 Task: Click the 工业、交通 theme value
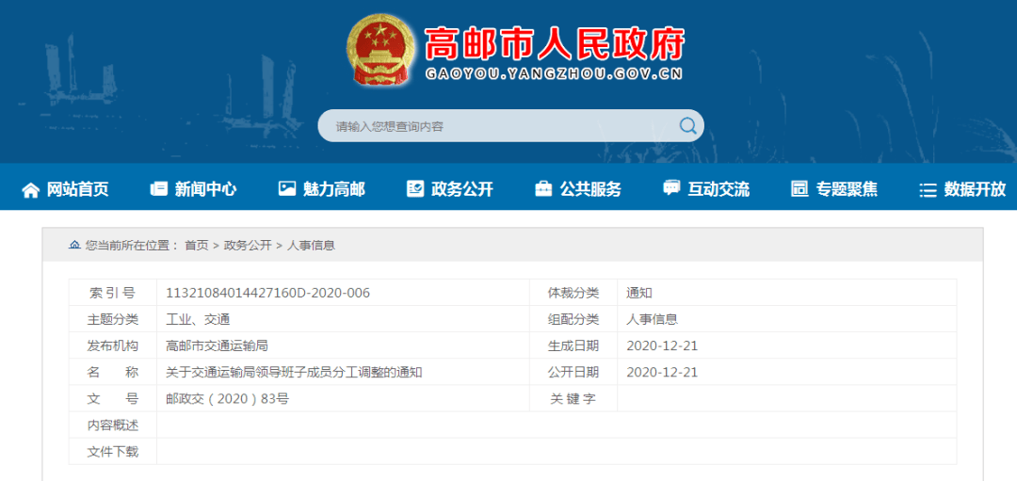click(x=198, y=320)
